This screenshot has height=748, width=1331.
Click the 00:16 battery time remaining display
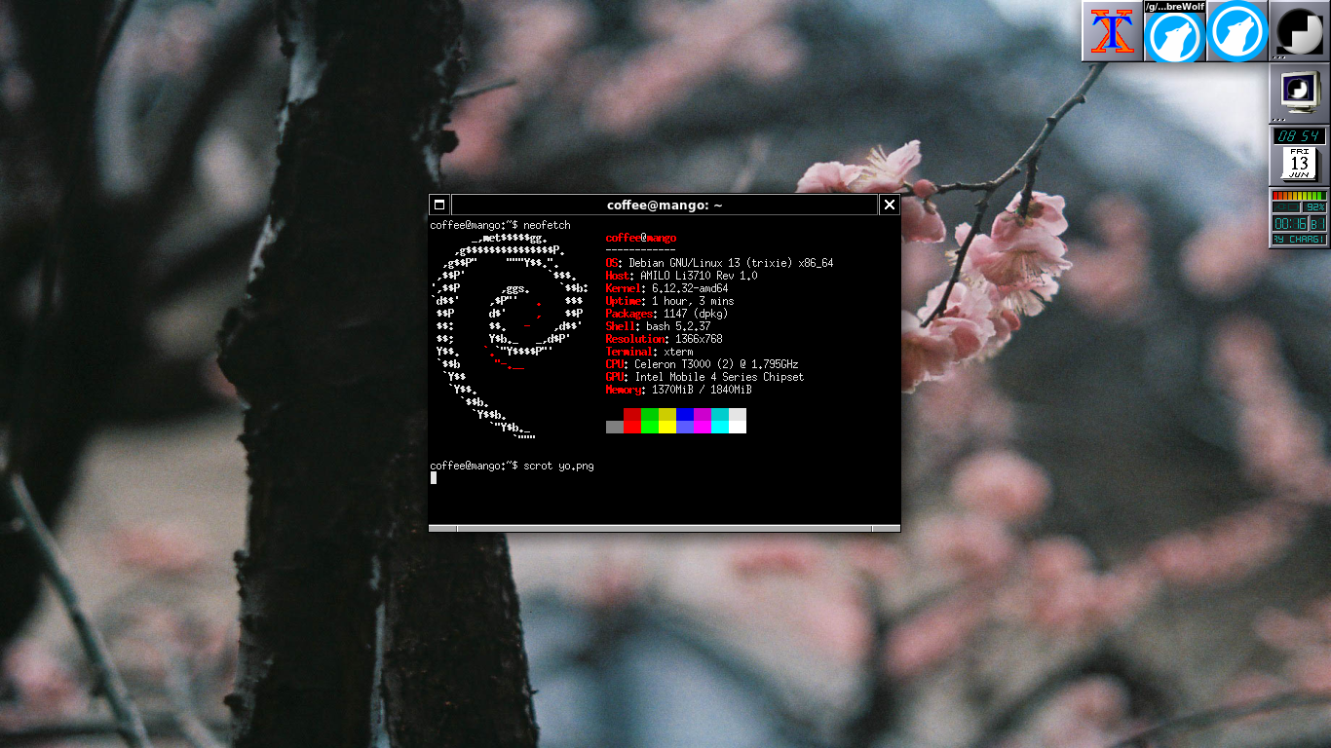pos(1289,223)
